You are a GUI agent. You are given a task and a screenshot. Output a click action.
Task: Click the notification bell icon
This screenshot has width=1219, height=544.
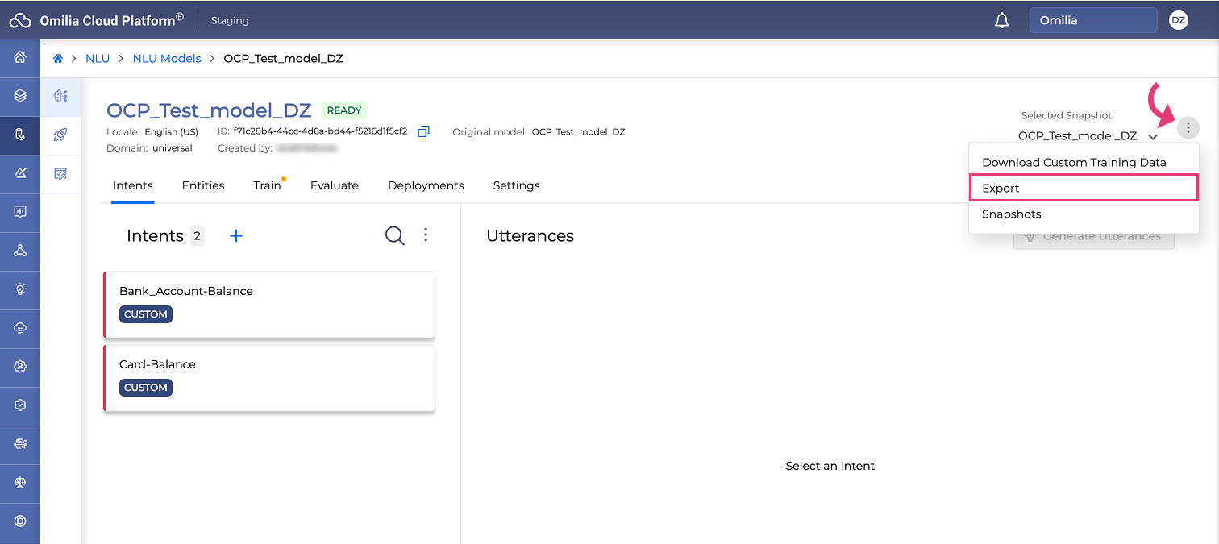[x=1001, y=21]
